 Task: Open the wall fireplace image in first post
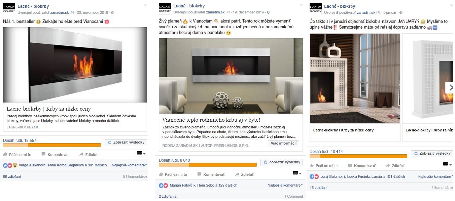[x=75, y=65]
